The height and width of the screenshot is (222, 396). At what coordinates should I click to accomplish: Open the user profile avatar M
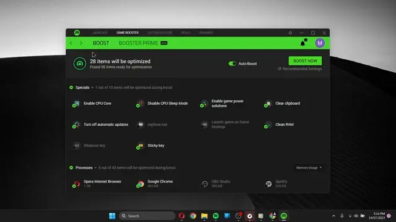(x=320, y=43)
